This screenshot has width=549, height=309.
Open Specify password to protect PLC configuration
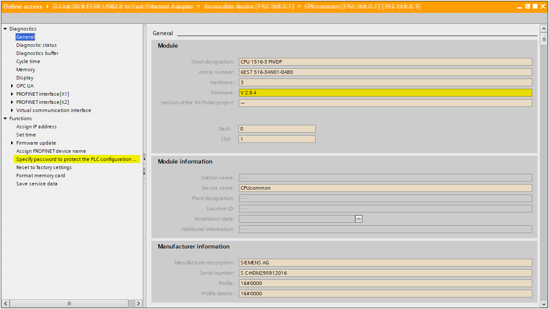click(77, 159)
